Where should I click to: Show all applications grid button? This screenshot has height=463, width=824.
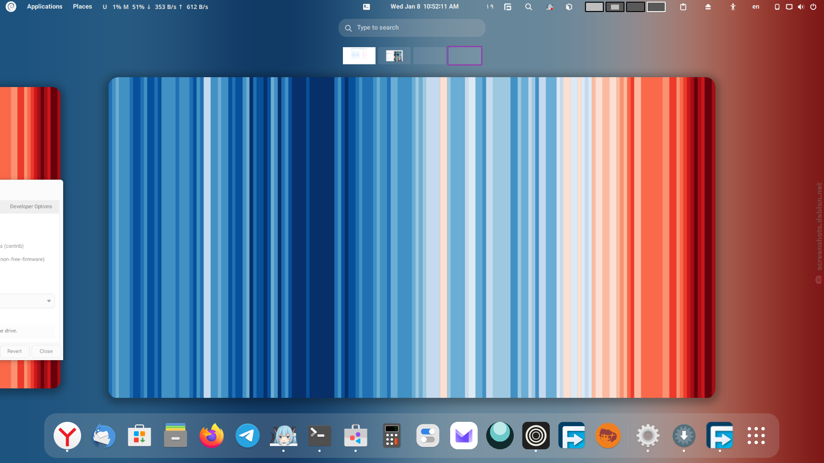(x=756, y=436)
